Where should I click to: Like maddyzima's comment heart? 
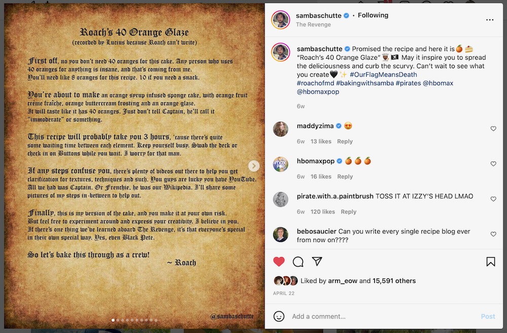(493, 129)
